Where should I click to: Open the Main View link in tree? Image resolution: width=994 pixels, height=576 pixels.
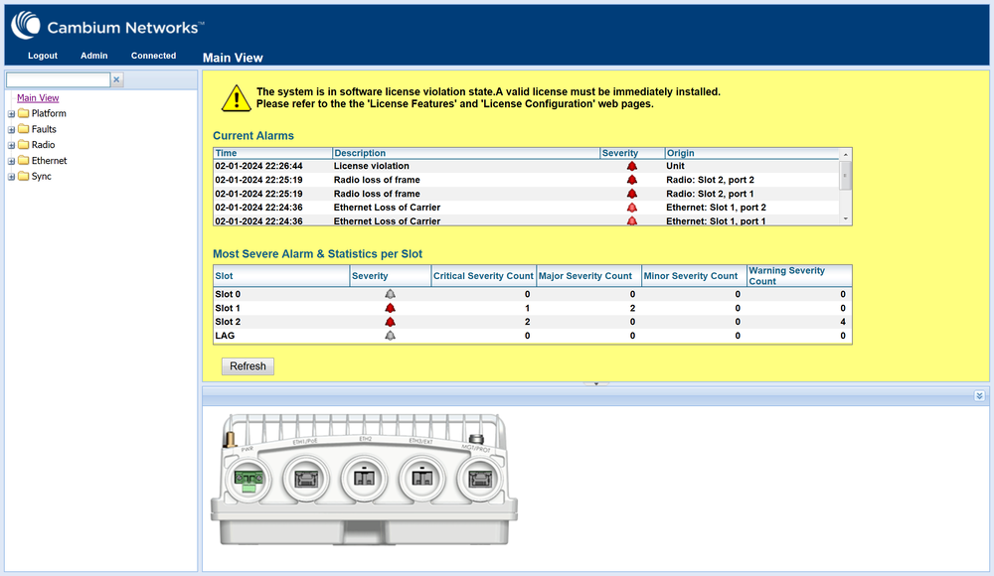pyautogui.click(x=38, y=98)
